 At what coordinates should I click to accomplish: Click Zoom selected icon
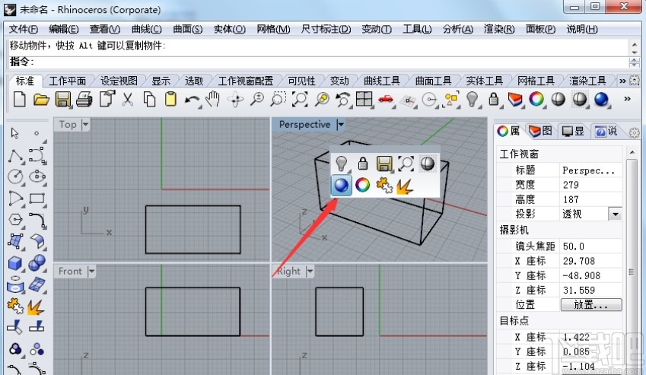click(x=322, y=99)
